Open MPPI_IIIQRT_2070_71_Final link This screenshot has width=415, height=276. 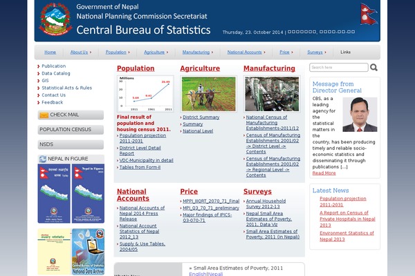tap(211, 201)
